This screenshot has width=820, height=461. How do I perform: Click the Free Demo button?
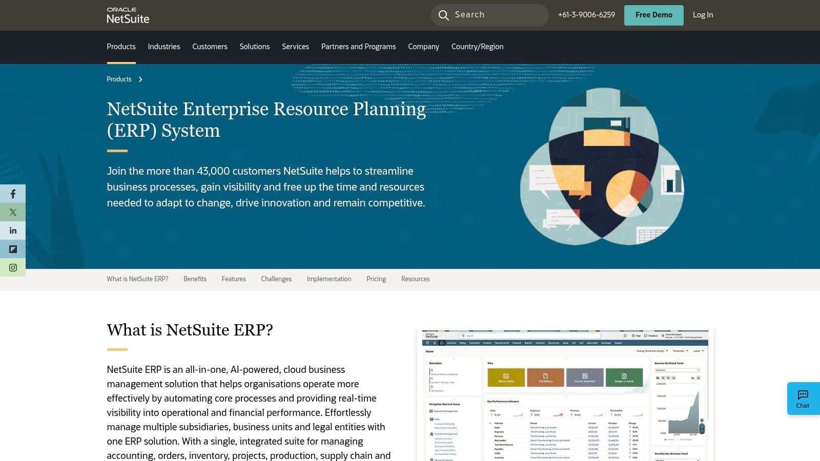coord(653,15)
